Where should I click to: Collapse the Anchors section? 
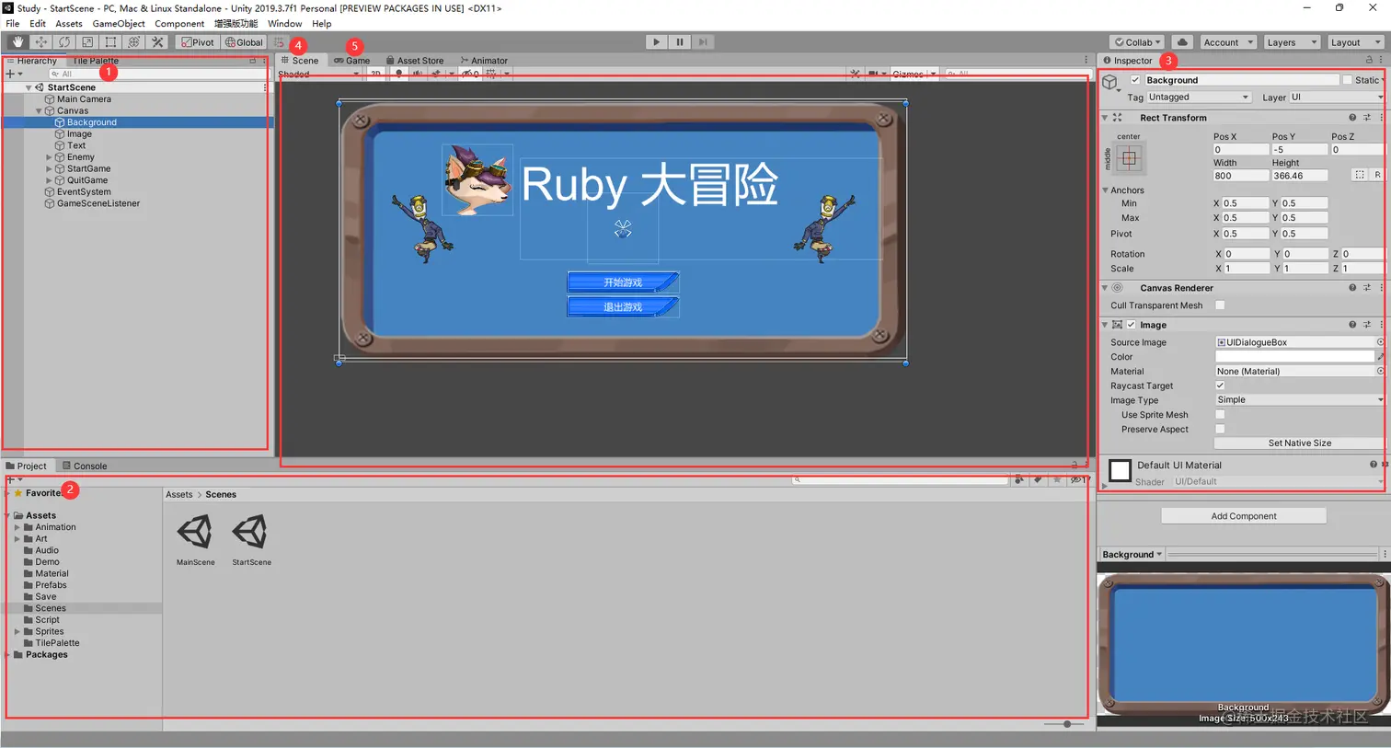coord(1106,190)
